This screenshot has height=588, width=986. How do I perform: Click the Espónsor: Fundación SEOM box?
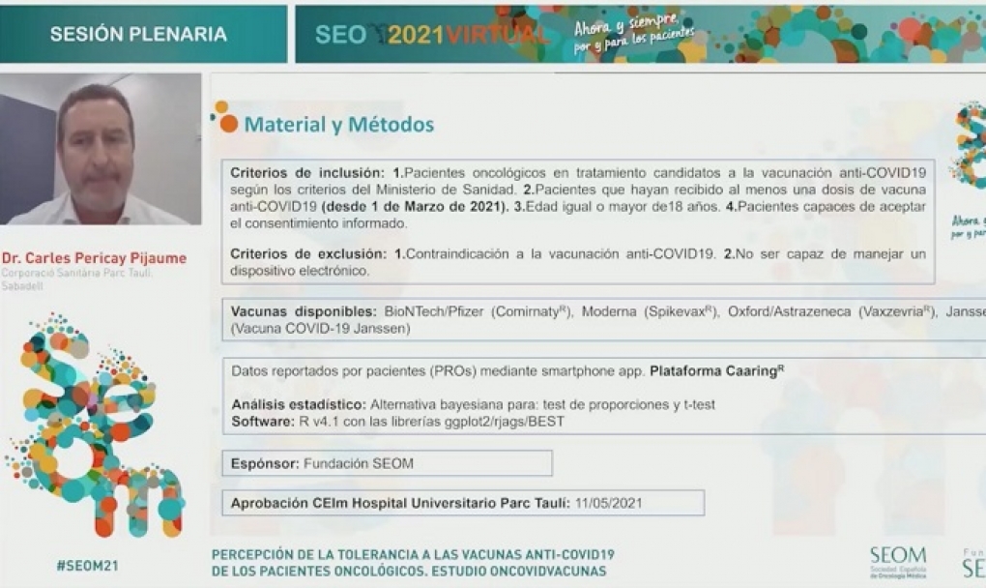coord(388,463)
